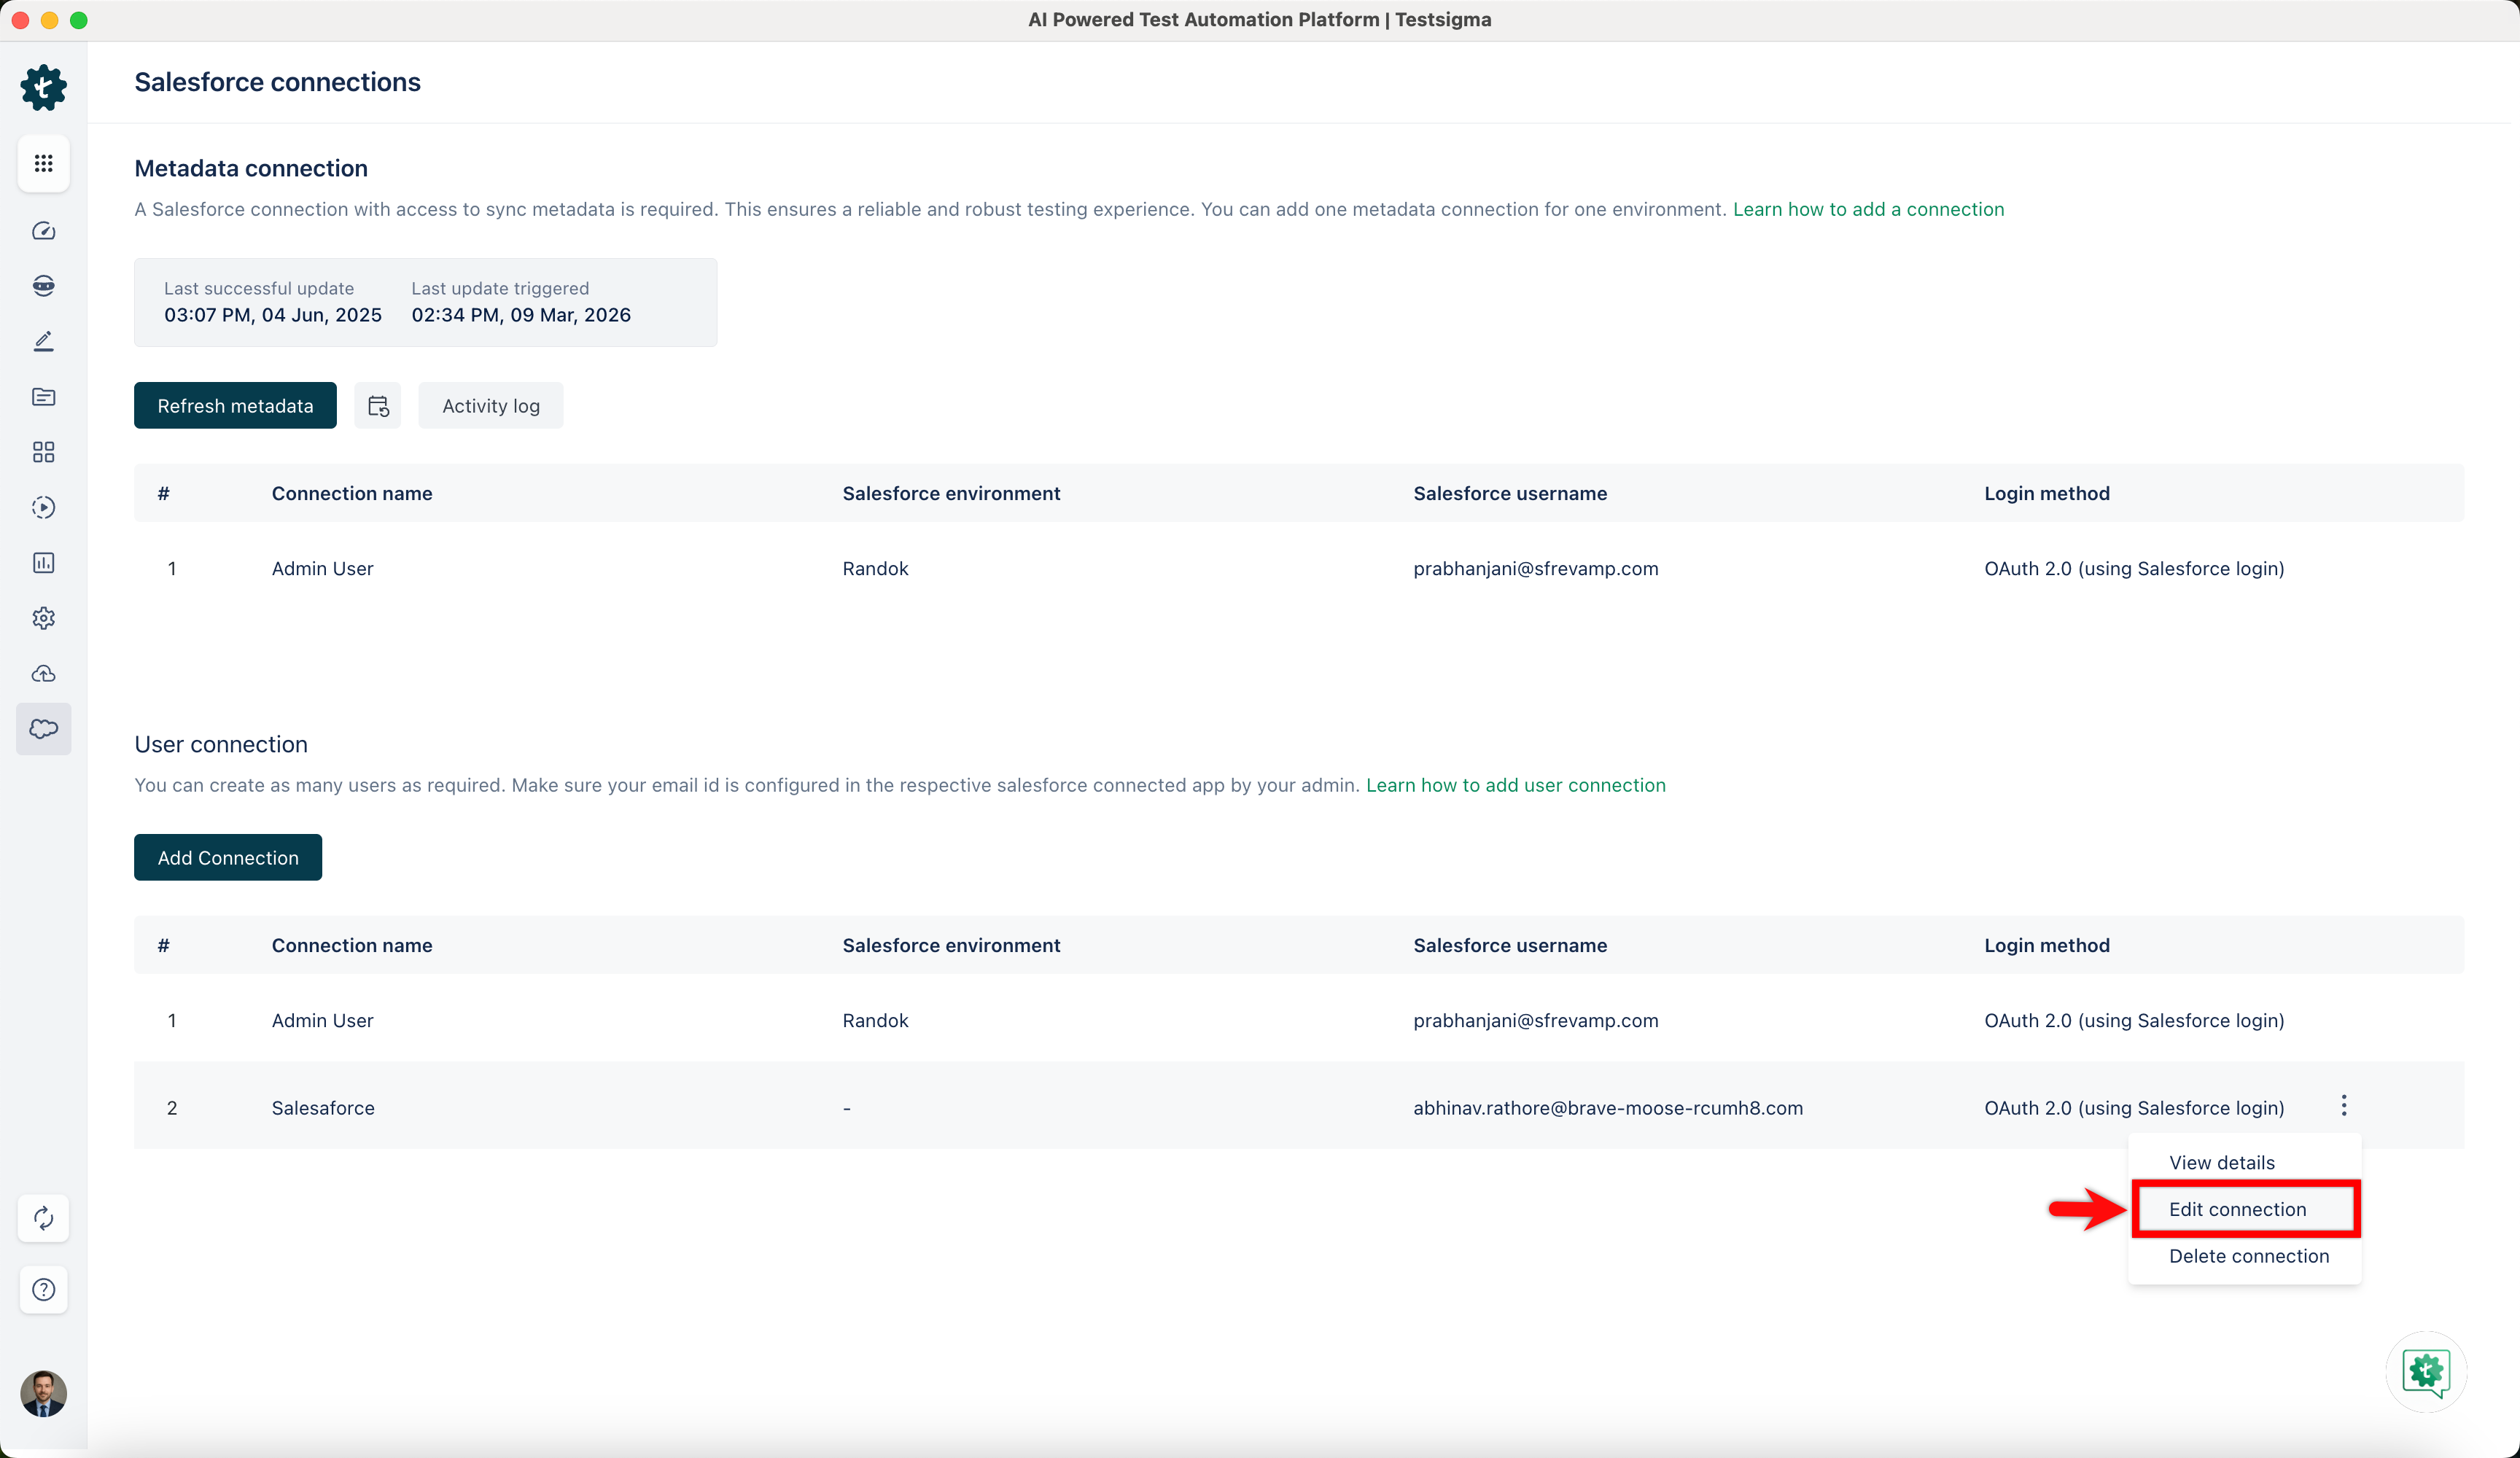
Task: Open the reports bar chart icon
Action: 43,563
